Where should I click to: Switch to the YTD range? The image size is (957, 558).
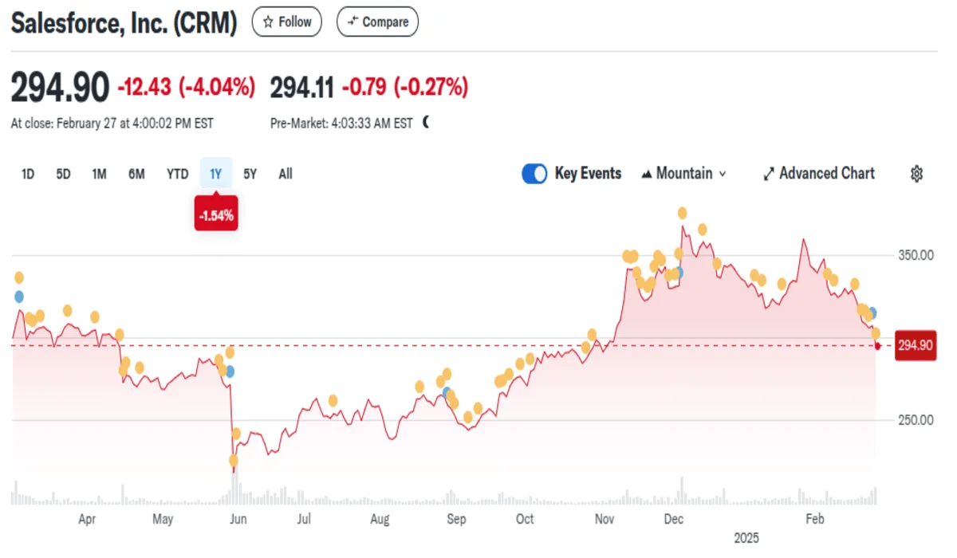tap(177, 174)
